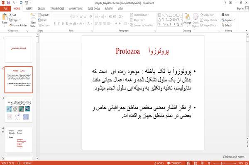249x165 pixels.
Task: Open the Arrange options
Action: click(x=187, y=20)
